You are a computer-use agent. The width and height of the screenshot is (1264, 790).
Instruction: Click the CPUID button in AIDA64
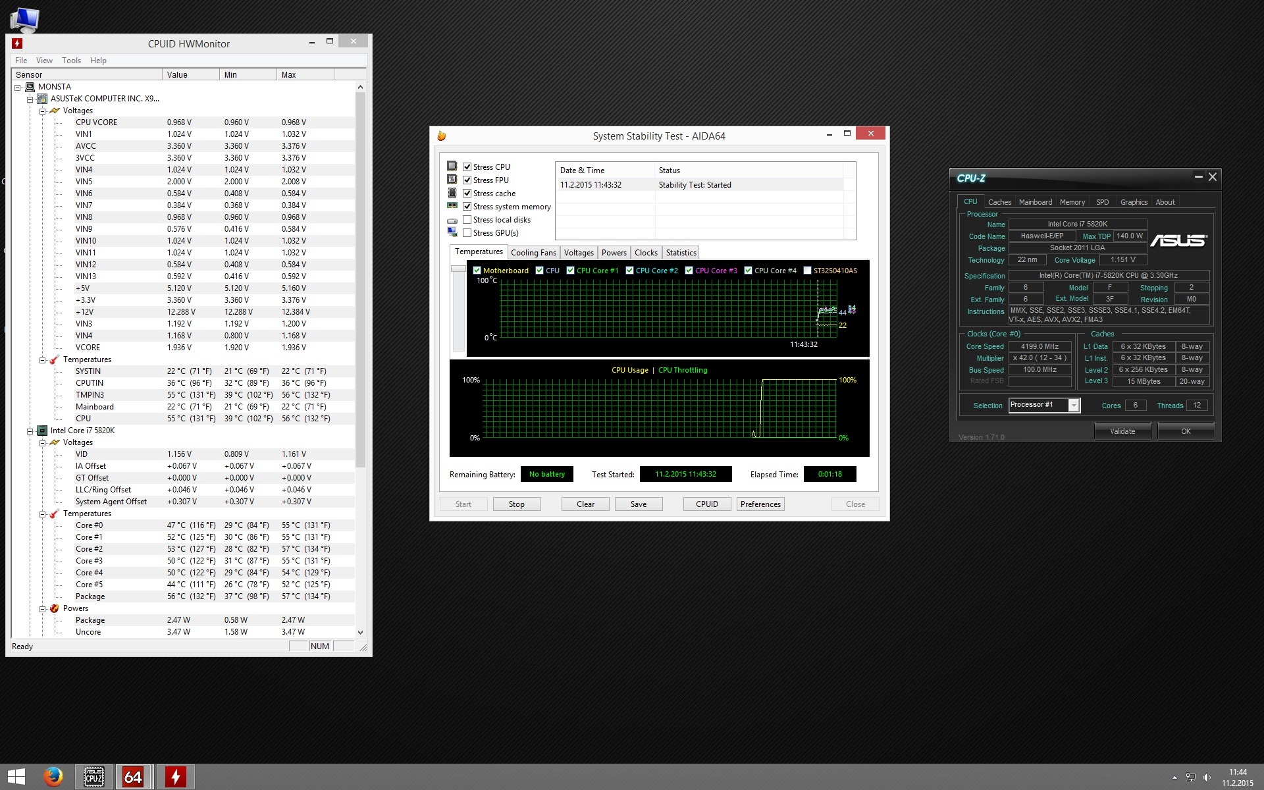point(706,504)
